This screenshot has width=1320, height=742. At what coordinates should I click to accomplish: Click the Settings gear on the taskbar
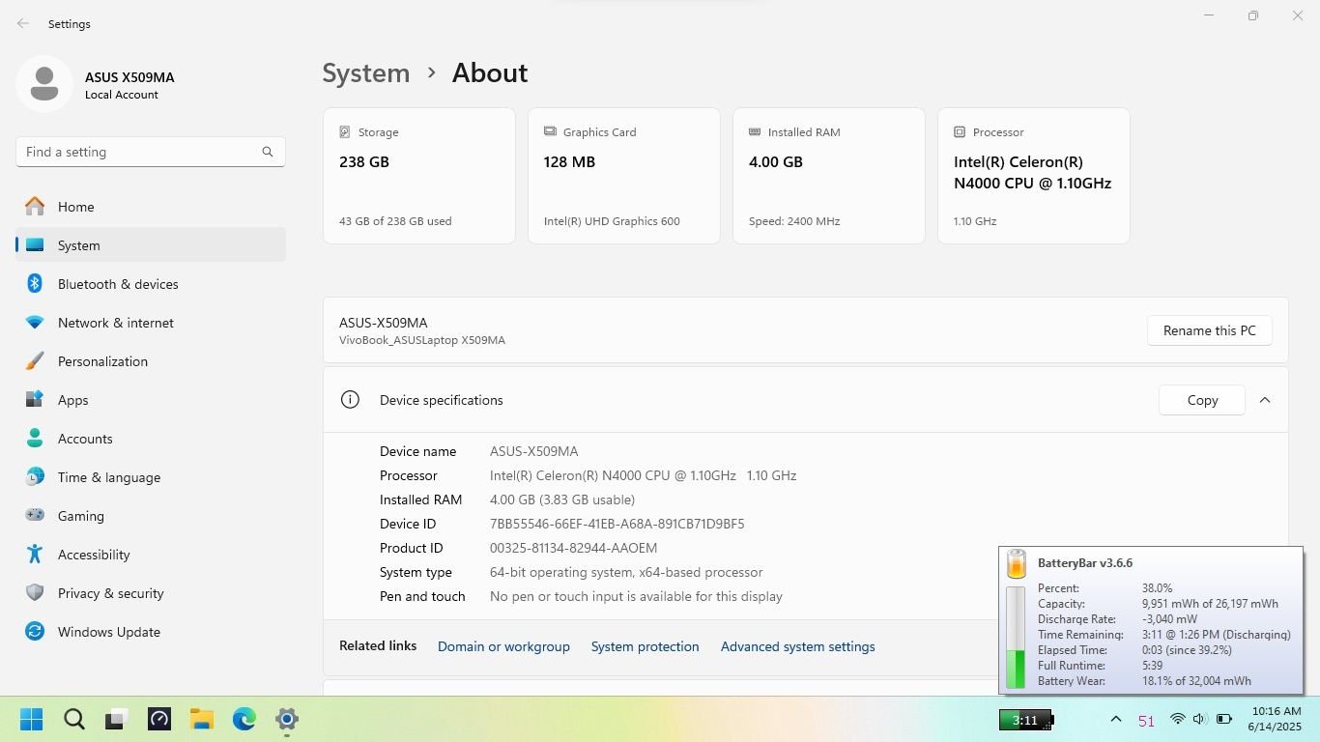click(x=287, y=720)
